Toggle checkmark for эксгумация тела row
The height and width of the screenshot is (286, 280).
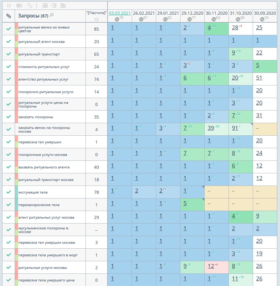point(9,192)
